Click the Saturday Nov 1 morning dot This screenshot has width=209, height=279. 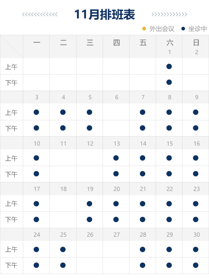point(169,66)
